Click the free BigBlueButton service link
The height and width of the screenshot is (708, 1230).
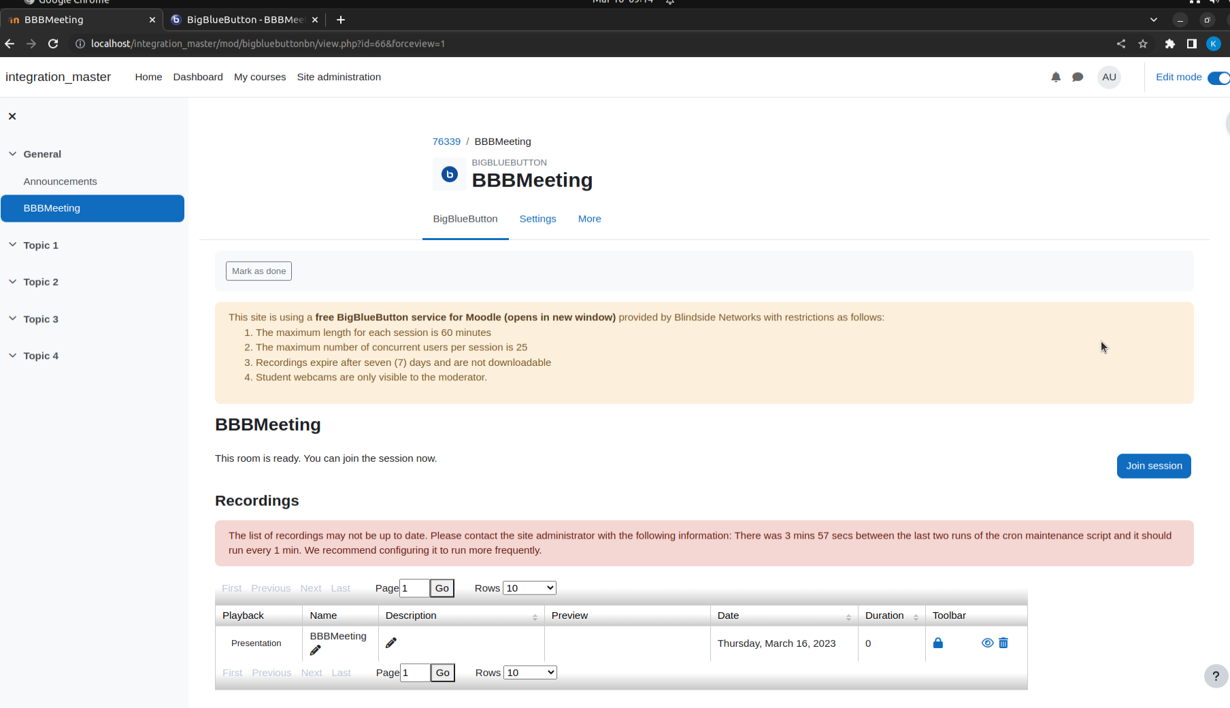465,317
